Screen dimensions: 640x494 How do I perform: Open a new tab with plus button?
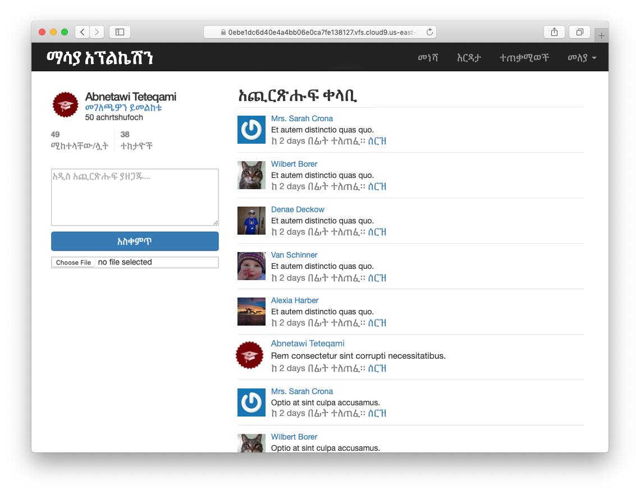pos(601,36)
